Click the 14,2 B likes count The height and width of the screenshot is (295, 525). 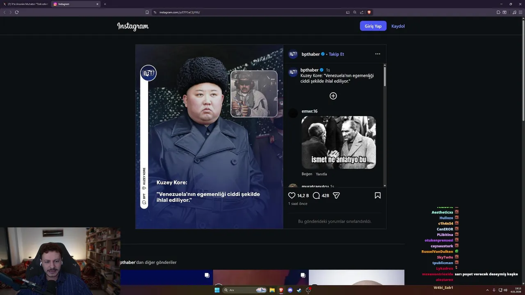(303, 196)
